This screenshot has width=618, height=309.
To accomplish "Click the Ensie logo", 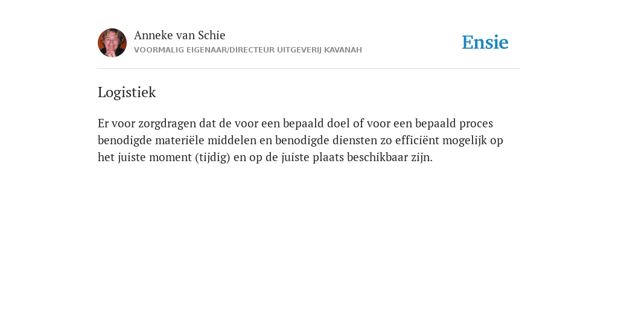I will tap(485, 42).
